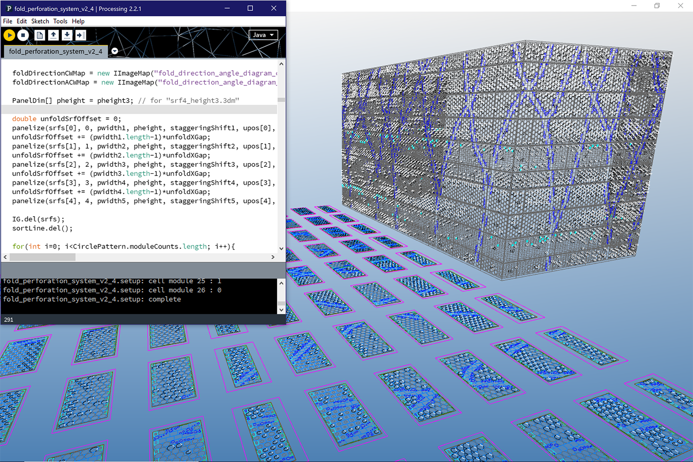Click the editor horizontal scroll-right arrow
The width and height of the screenshot is (693, 462).
pos(273,257)
